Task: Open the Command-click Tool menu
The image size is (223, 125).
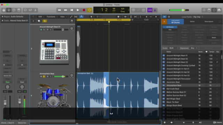Action: [98, 17]
